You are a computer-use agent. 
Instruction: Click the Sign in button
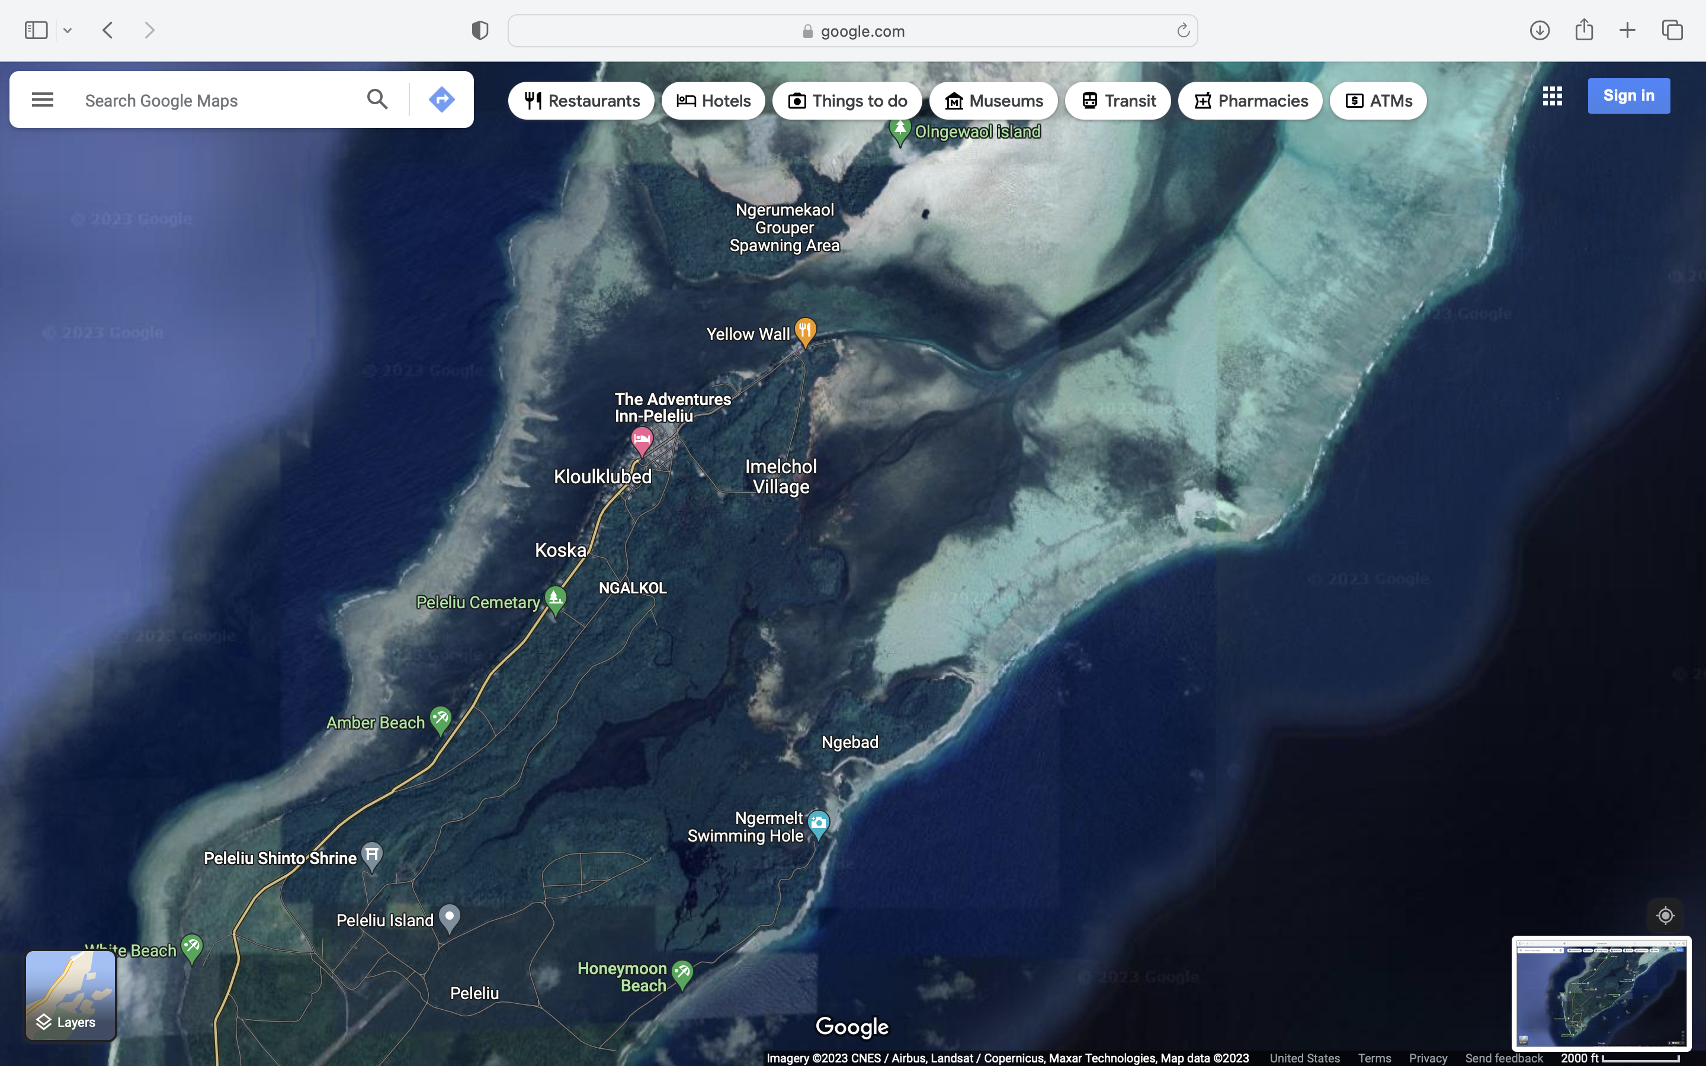click(x=1628, y=96)
